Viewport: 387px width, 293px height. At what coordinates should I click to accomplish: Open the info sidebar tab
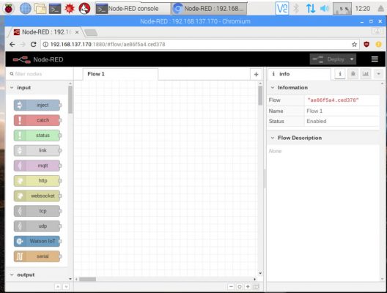click(299, 74)
